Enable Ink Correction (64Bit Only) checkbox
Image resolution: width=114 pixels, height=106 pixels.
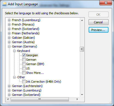tap(24, 82)
